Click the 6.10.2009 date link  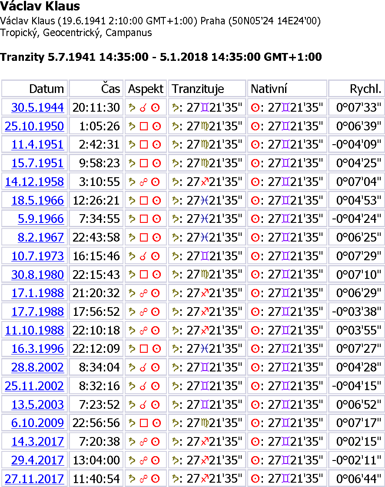pyautogui.click(x=37, y=423)
